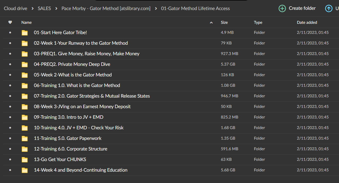
Task: Select 12-Training 6.0. Corporate Structure folder row
Action: coord(70,149)
